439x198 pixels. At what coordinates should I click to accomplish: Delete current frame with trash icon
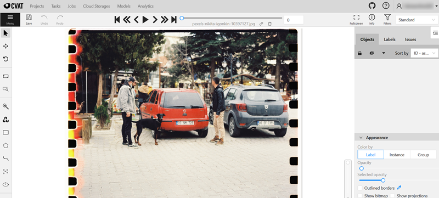(x=269, y=24)
